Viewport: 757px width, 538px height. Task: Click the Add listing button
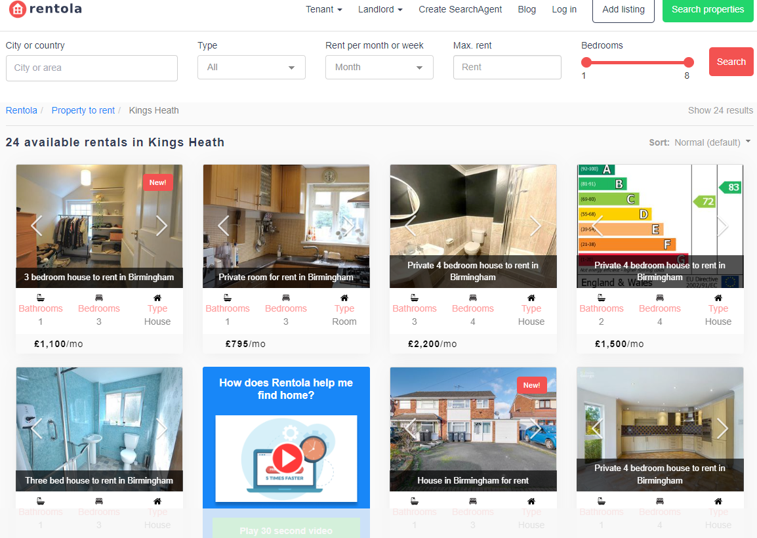pos(623,10)
